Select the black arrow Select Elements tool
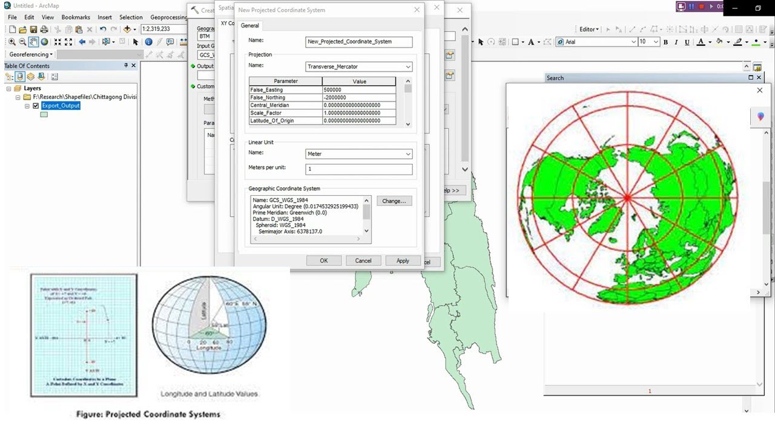The width and height of the screenshot is (775, 435). [136, 42]
